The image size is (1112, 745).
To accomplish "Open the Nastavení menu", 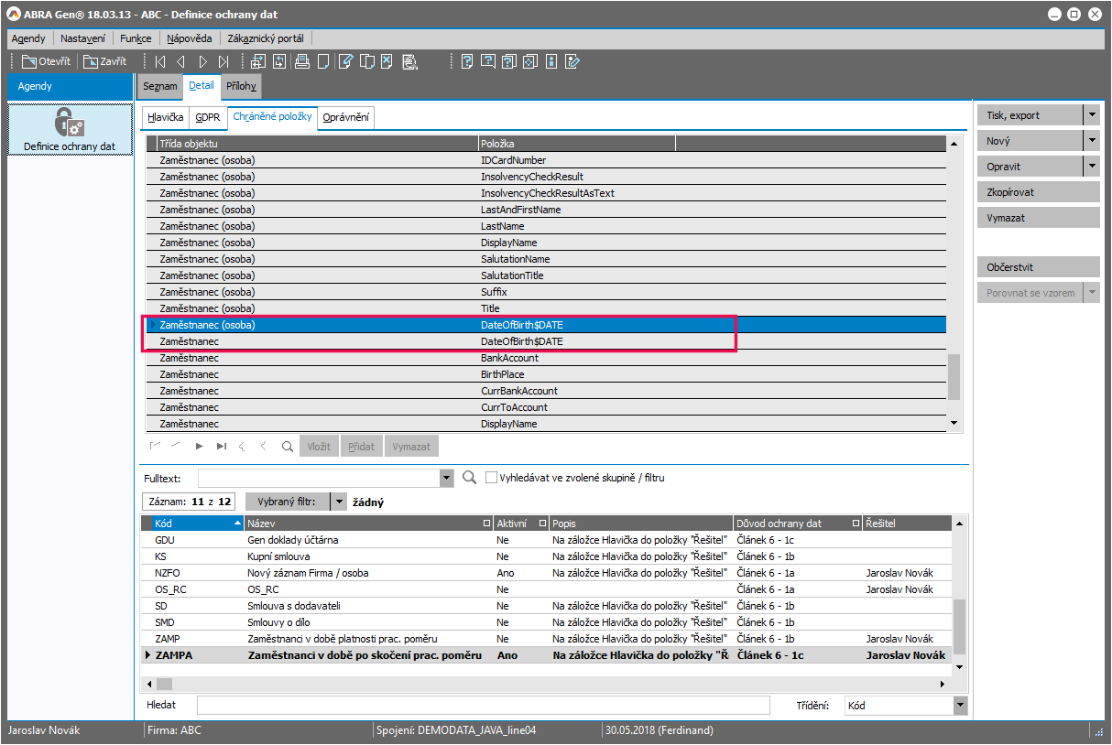I will pyautogui.click(x=82, y=38).
